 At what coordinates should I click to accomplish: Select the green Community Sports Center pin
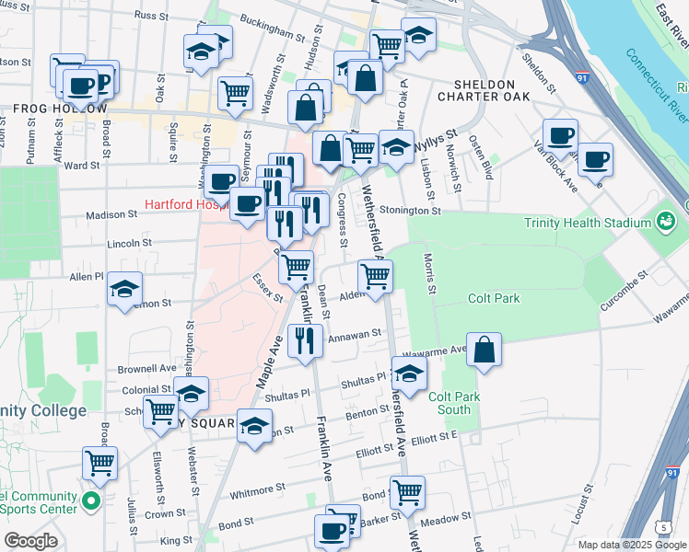point(90,502)
